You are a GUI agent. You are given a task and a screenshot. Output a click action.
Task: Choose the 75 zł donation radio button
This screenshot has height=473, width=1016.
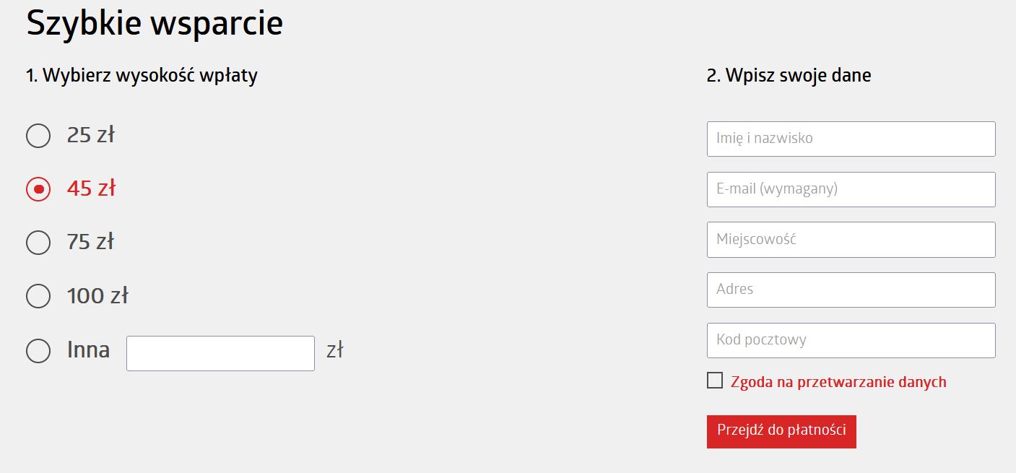click(x=38, y=243)
